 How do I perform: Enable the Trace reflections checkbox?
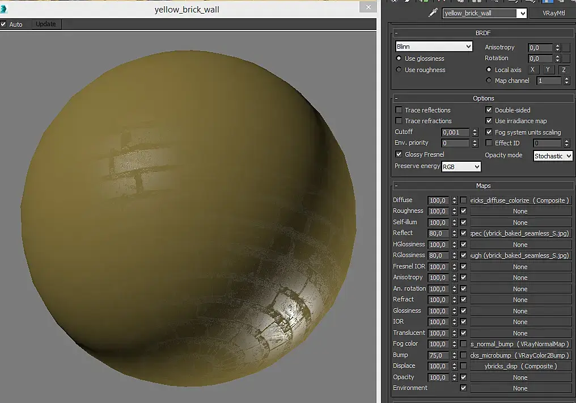(x=399, y=110)
